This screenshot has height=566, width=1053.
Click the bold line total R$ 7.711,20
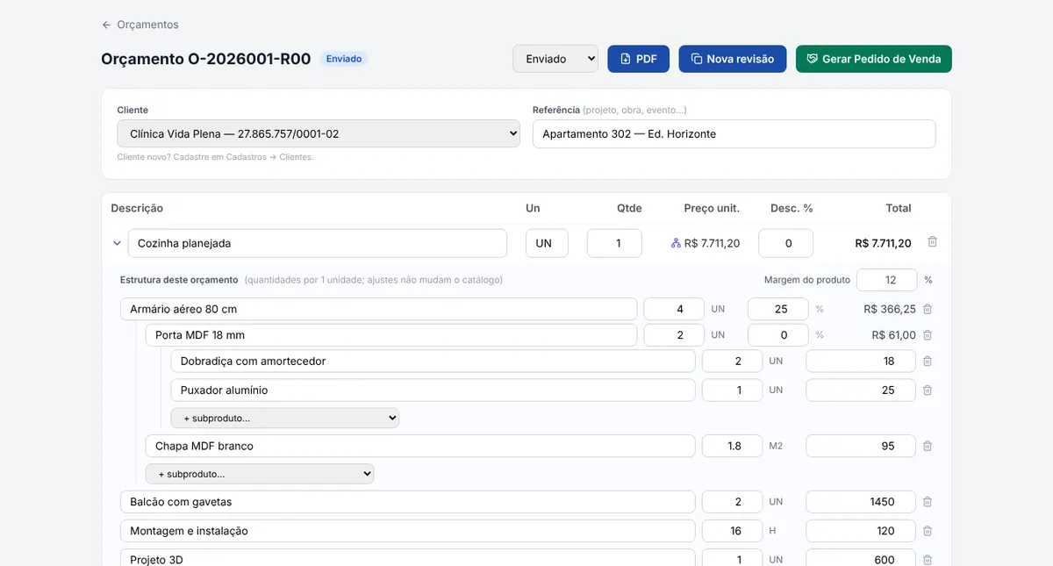point(883,243)
